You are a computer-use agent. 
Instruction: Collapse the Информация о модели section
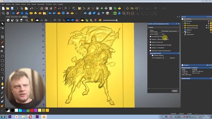(211, 68)
